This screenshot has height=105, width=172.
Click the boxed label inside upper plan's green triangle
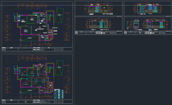pos(30,38)
